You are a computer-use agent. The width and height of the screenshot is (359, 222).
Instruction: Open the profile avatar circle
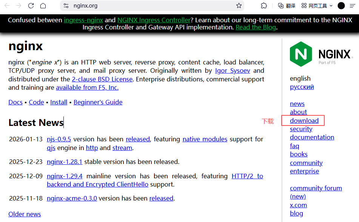click(x=341, y=6)
